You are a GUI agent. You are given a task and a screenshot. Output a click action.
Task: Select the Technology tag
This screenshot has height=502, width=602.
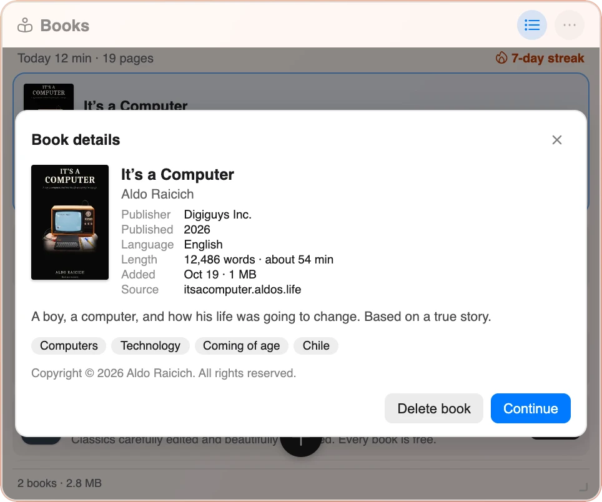[x=150, y=346]
